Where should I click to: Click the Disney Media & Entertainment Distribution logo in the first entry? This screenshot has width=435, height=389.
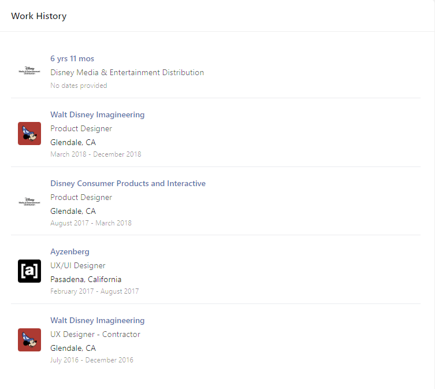pyautogui.click(x=29, y=71)
